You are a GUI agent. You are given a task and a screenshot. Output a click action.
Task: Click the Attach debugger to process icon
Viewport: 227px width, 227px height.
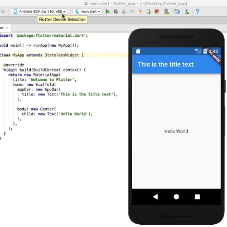(x=148, y=12)
